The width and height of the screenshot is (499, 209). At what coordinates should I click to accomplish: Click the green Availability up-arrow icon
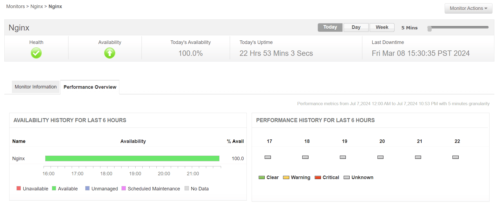tap(110, 53)
